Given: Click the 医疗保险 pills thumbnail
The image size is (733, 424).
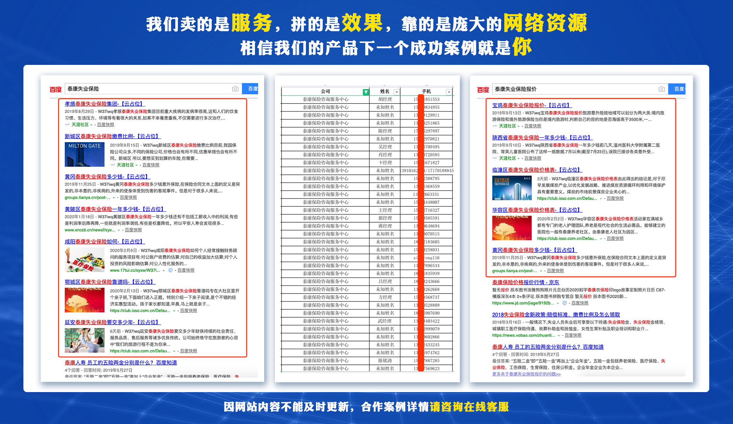Looking at the screenshot, I should click(84, 260).
